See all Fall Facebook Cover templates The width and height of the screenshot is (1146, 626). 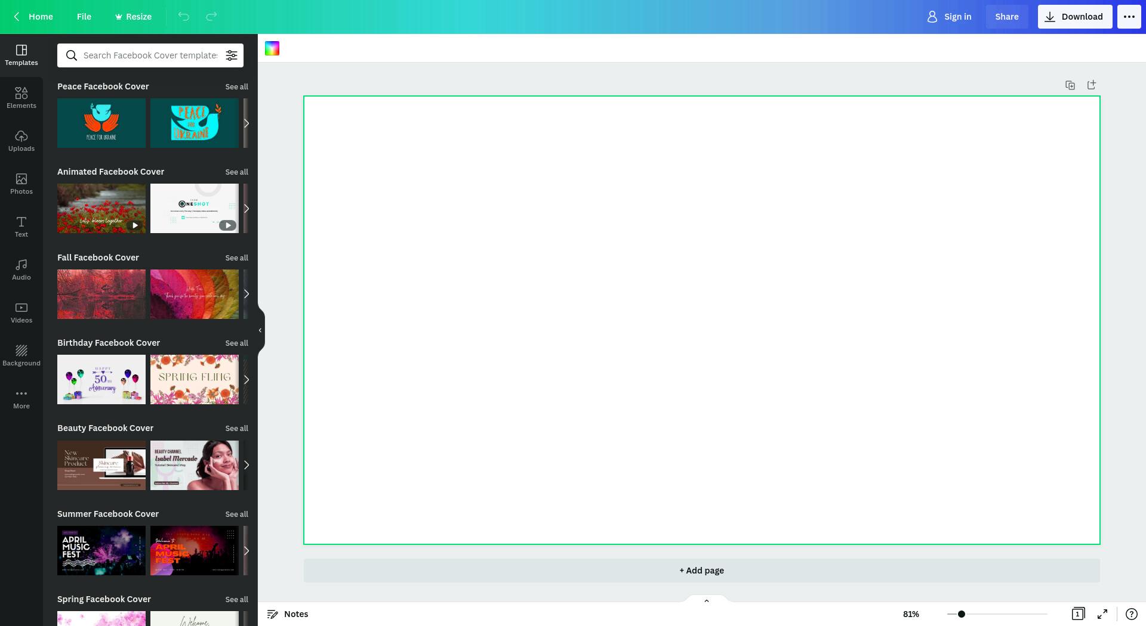[237, 258]
